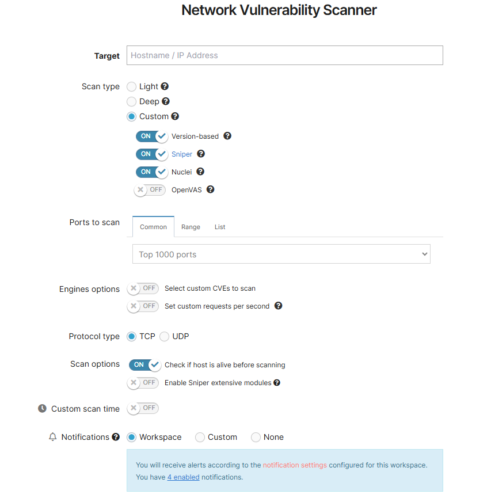This screenshot has height=498, width=491.
Task: Click the help icon beside Deep scan
Action: [166, 101]
